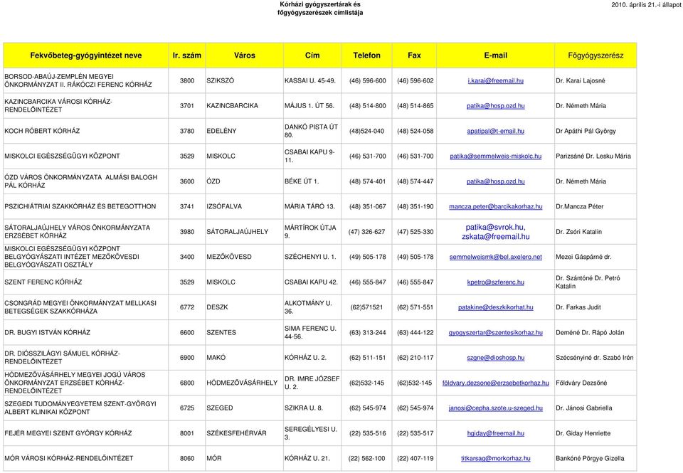Select the 'Cím' column header

[312, 55]
